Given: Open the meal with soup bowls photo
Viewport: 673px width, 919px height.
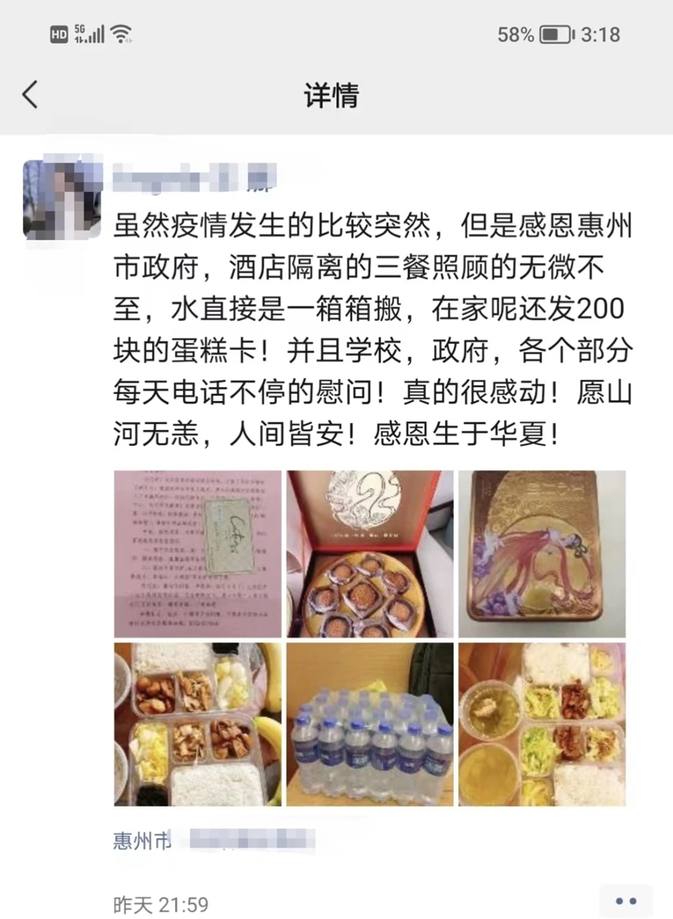Looking at the screenshot, I should point(542,724).
